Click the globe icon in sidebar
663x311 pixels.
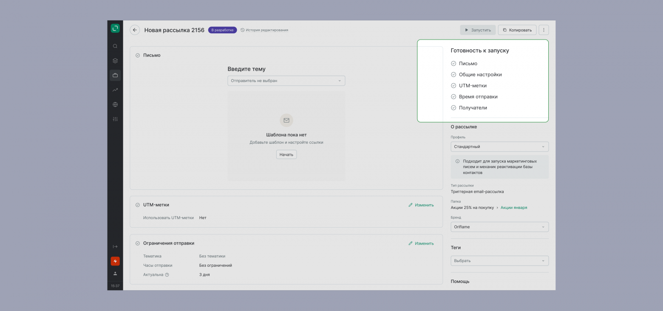(x=115, y=105)
